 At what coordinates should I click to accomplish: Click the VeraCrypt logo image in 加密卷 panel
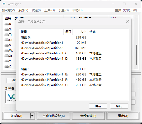11,97
